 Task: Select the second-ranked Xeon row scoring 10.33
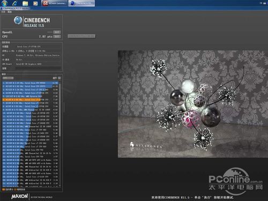click(x=30, y=86)
